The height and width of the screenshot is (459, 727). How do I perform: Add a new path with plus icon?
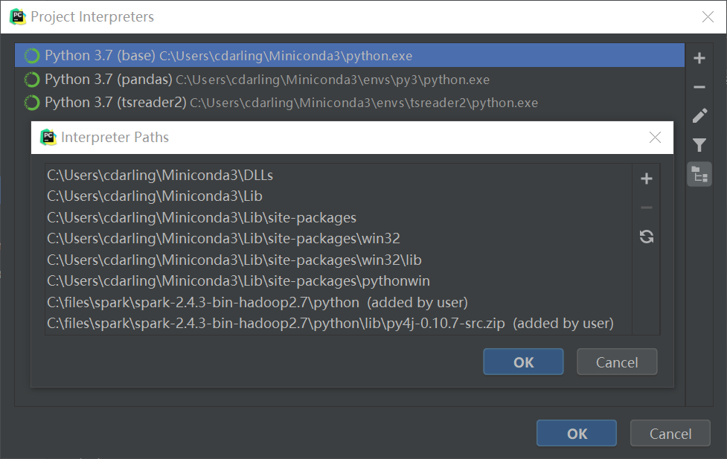tap(646, 179)
